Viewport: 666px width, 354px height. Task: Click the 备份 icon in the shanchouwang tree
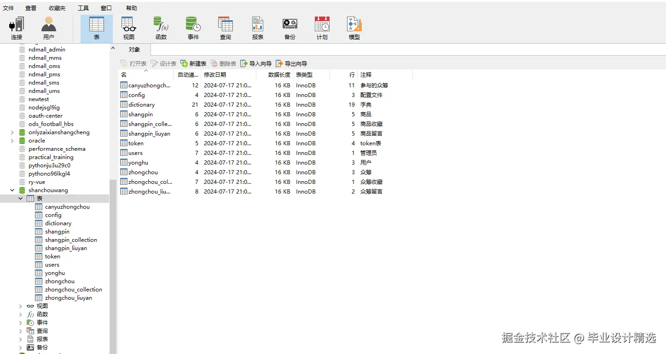pyautogui.click(x=30, y=348)
